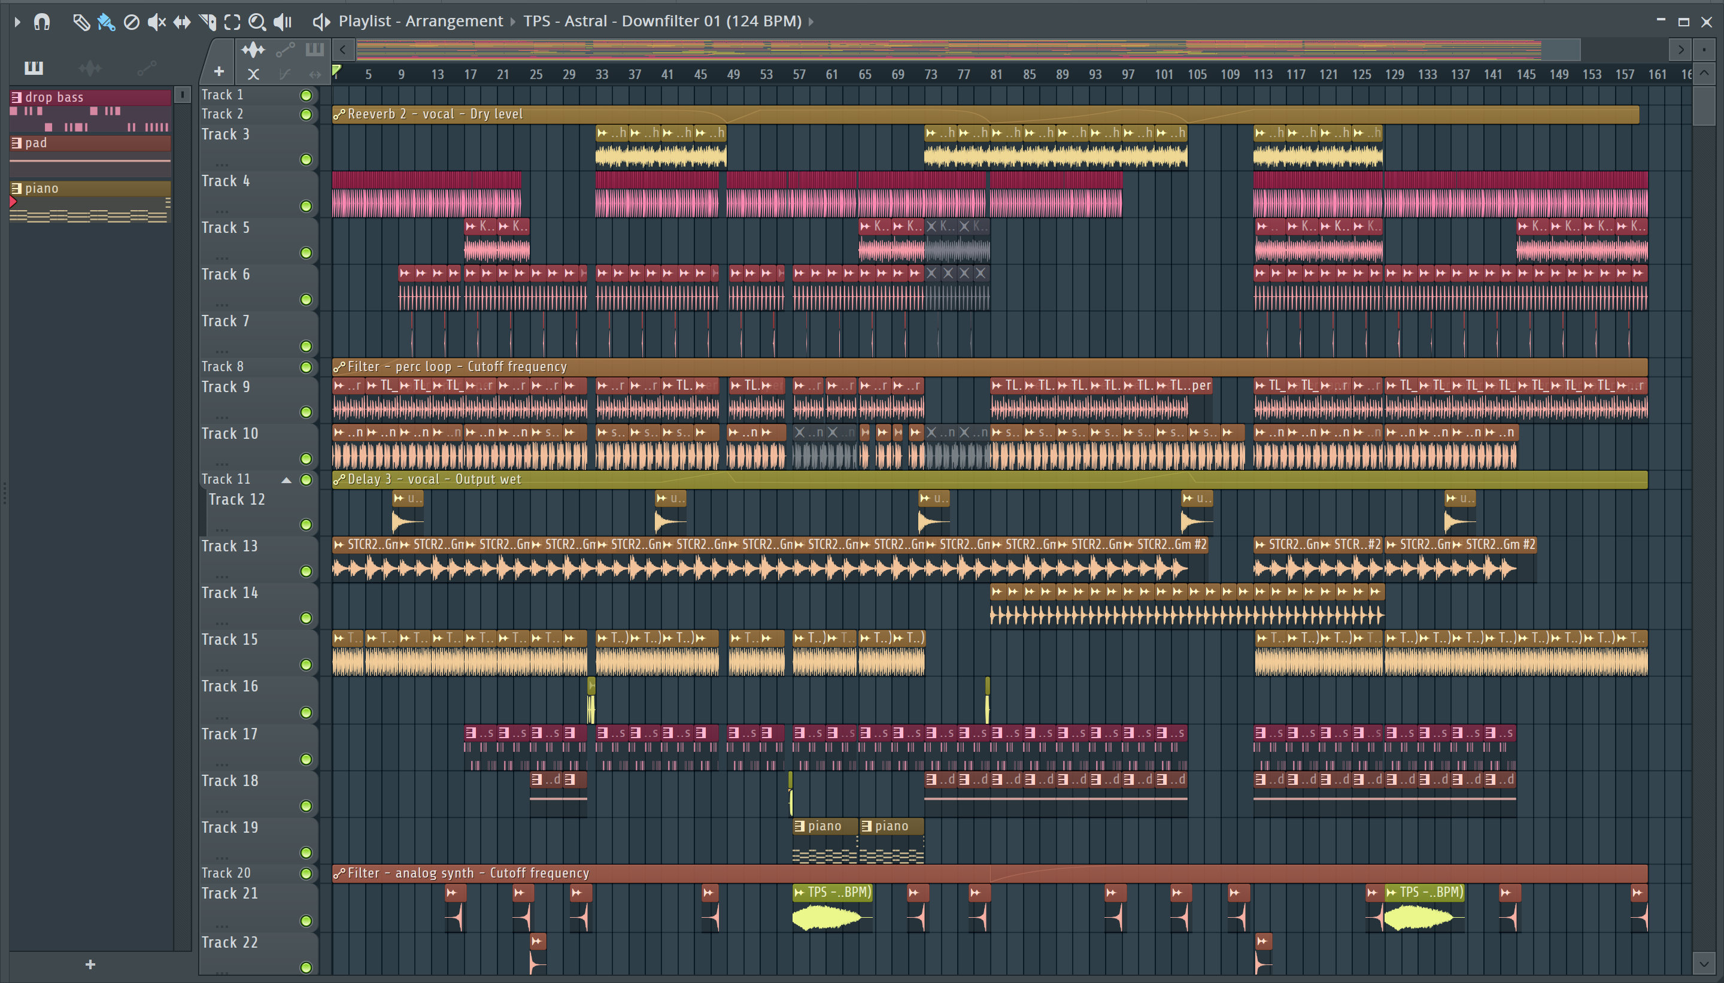Open the 'Playlist - Arrangement' title menu
Viewport: 1724px width, 983px height.
421,21
